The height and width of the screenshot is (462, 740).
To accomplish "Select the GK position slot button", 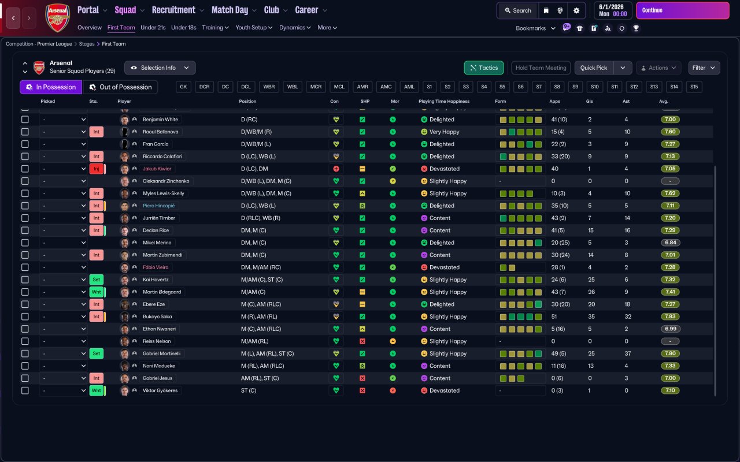I will pyautogui.click(x=183, y=87).
